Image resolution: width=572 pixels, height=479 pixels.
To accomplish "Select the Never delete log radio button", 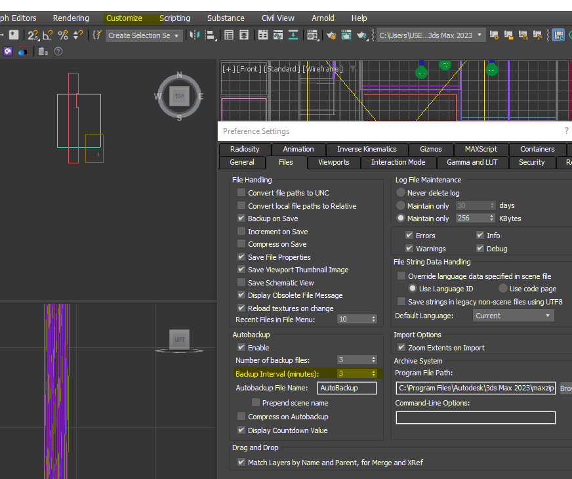I will pos(401,193).
